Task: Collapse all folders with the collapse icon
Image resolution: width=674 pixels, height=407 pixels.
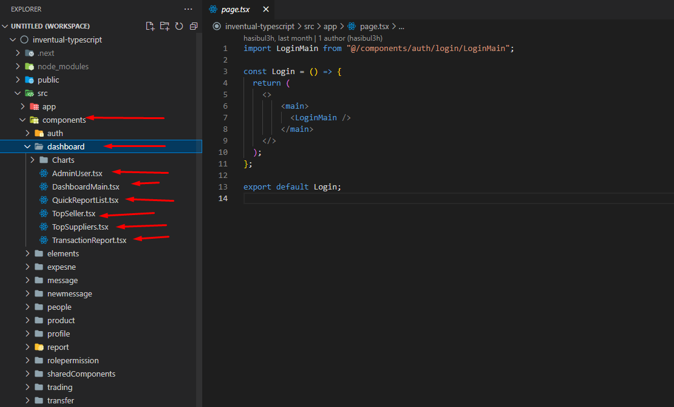Action: [194, 26]
